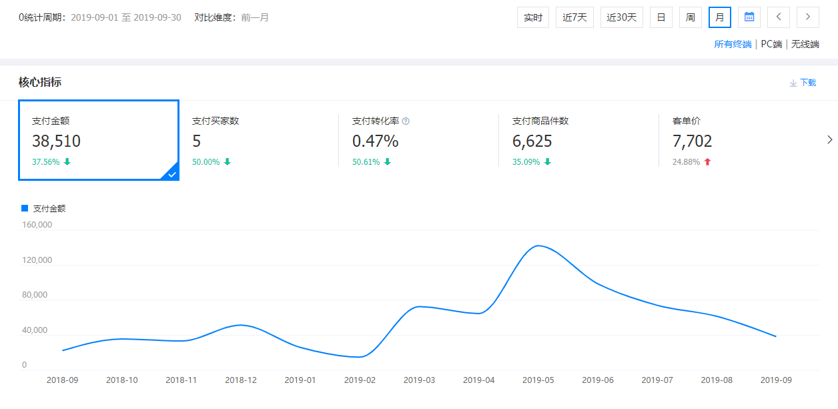Click the 实时 button
This screenshot has width=838, height=409.
[x=532, y=17]
